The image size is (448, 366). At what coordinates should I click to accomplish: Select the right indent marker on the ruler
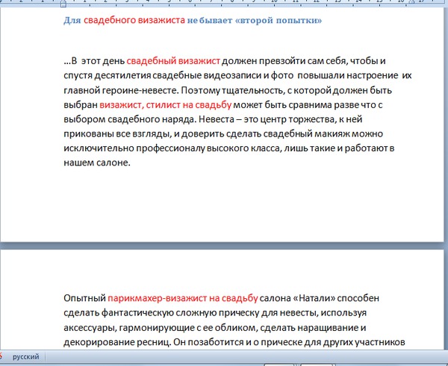[412, 2]
